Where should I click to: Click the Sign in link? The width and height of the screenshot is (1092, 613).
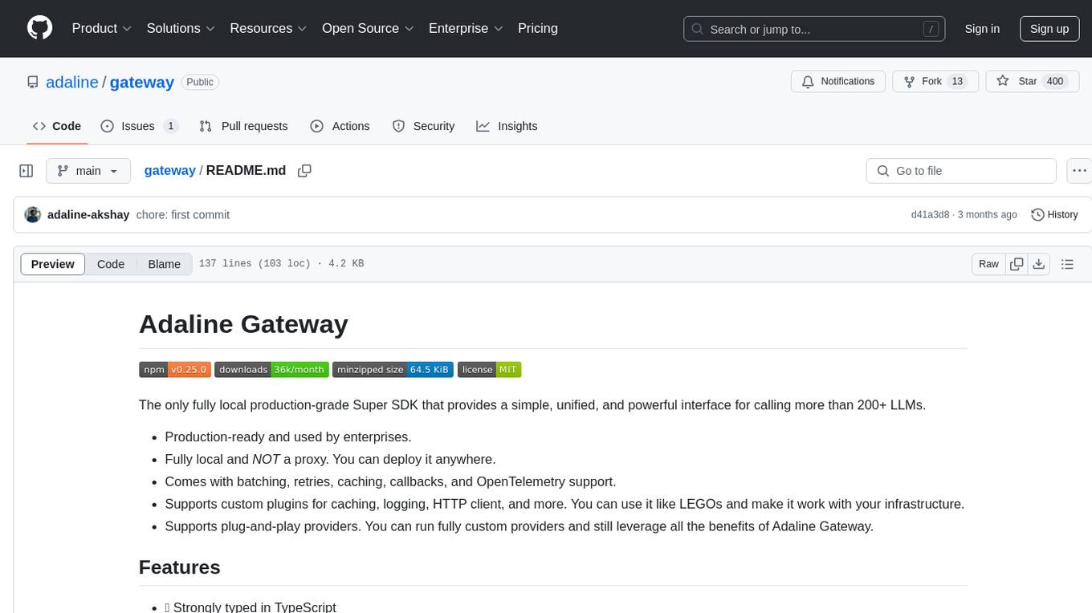pos(982,29)
